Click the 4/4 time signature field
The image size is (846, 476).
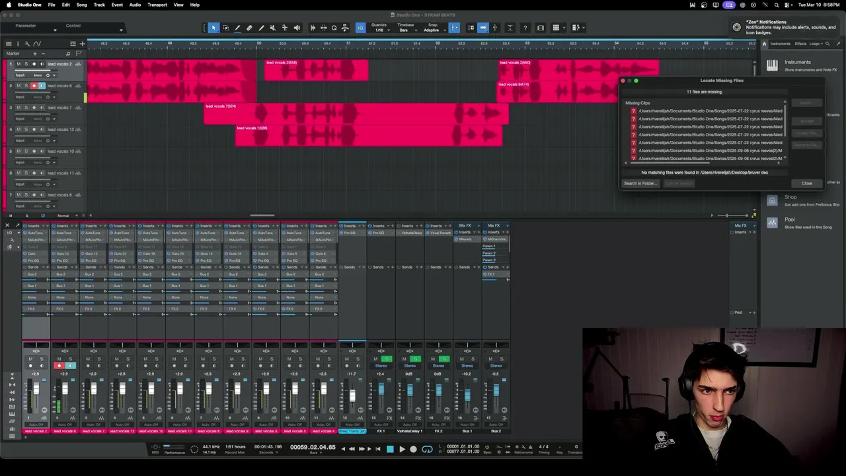pyautogui.click(x=543, y=447)
